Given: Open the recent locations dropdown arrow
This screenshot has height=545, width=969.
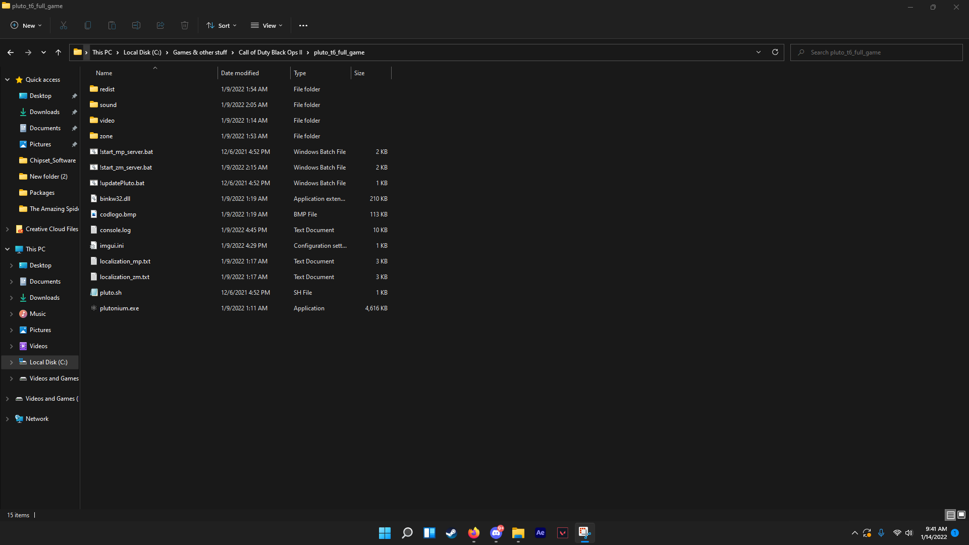Looking at the screenshot, I should point(43,52).
